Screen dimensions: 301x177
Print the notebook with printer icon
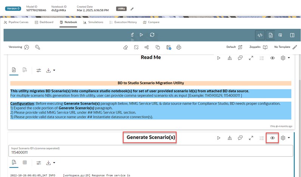(x=179, y=47)
